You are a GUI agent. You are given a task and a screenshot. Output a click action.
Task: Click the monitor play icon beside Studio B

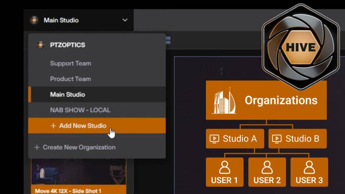(277, 139)
